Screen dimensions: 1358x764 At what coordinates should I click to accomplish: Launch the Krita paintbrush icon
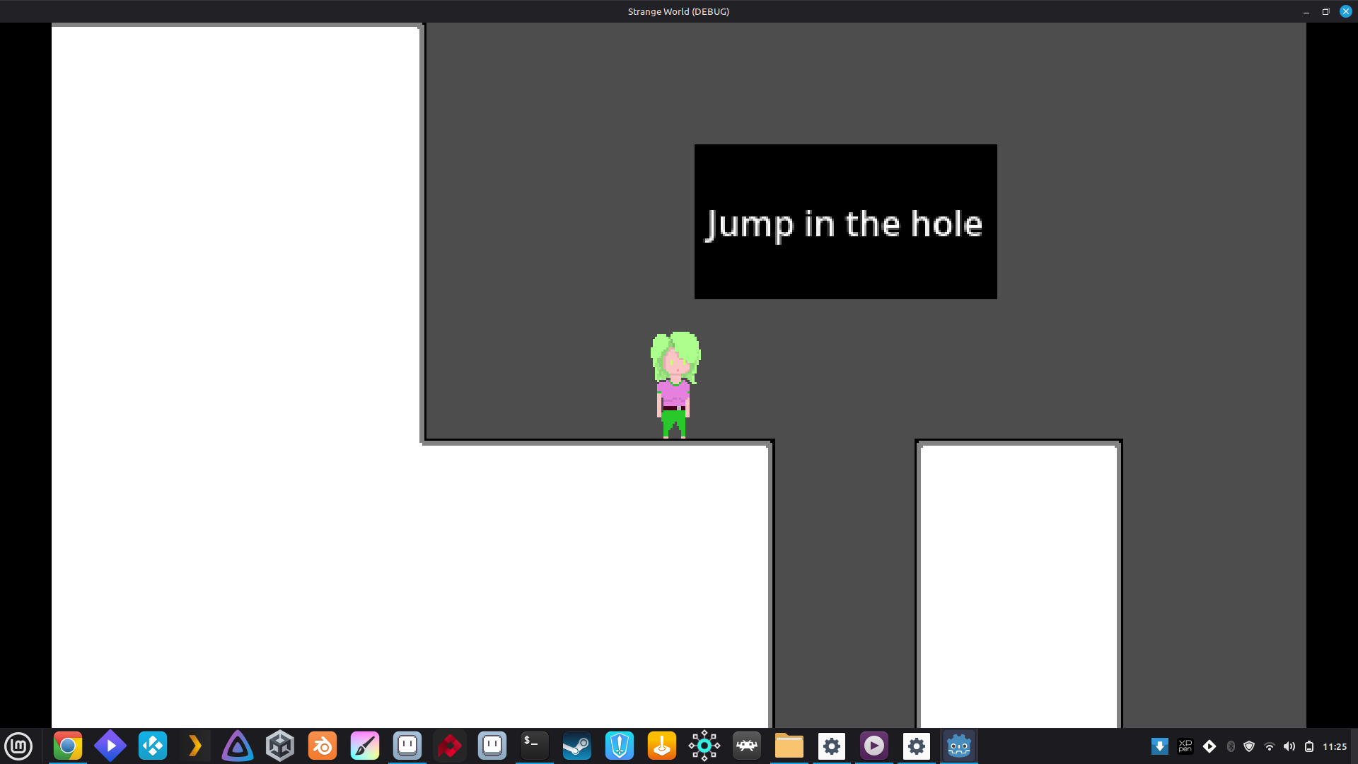click(365, 746)
